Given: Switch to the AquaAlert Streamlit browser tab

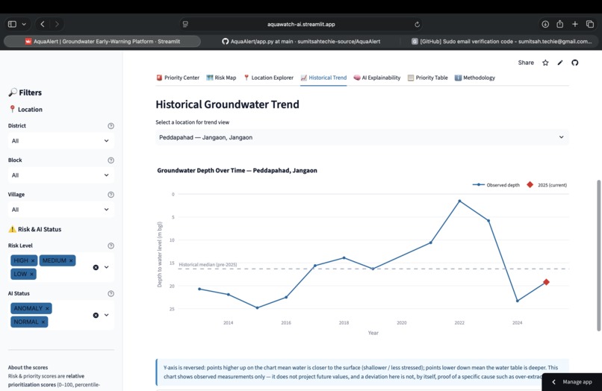Looking at the screenshot, I should coord(102,42).
